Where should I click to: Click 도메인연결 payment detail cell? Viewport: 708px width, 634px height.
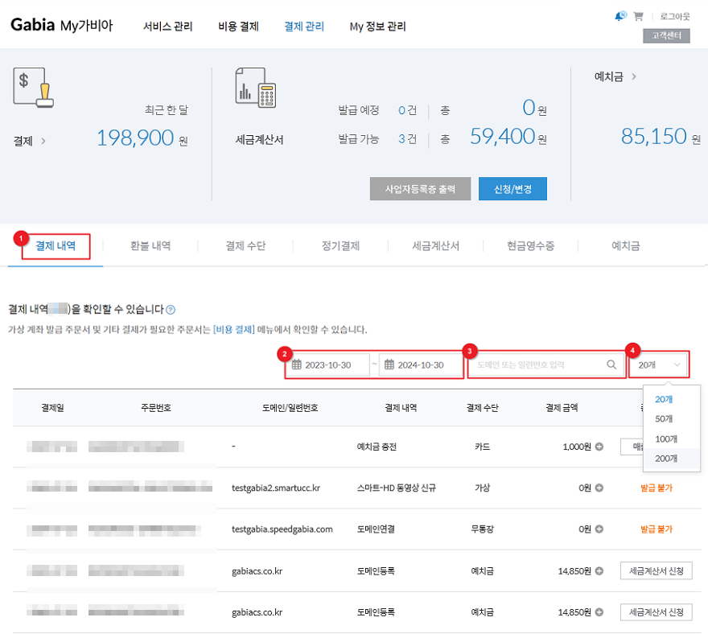point(376,529)
